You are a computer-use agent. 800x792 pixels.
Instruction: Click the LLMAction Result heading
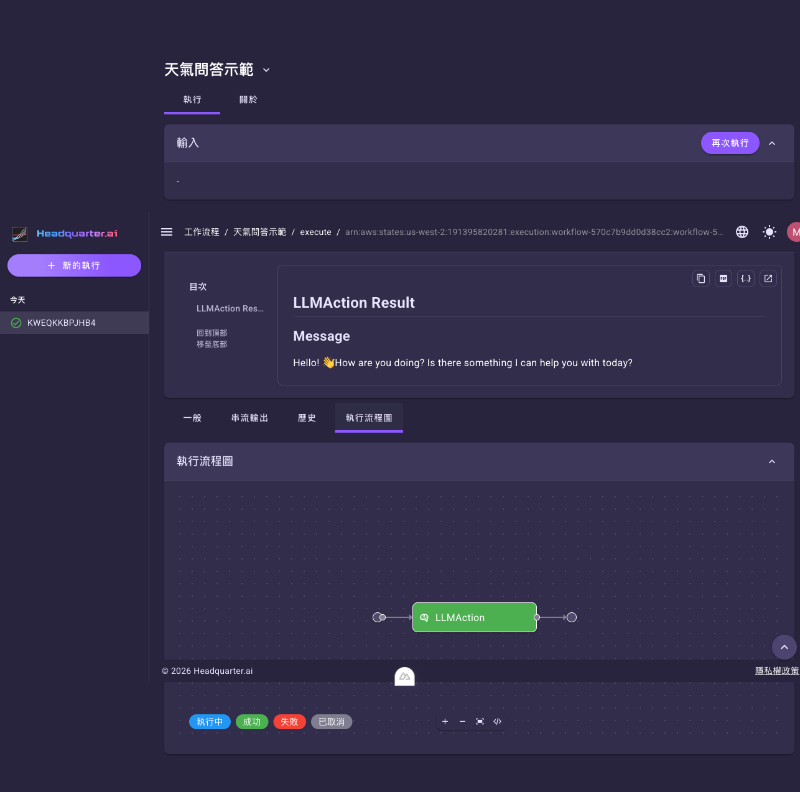pos(354,303)
